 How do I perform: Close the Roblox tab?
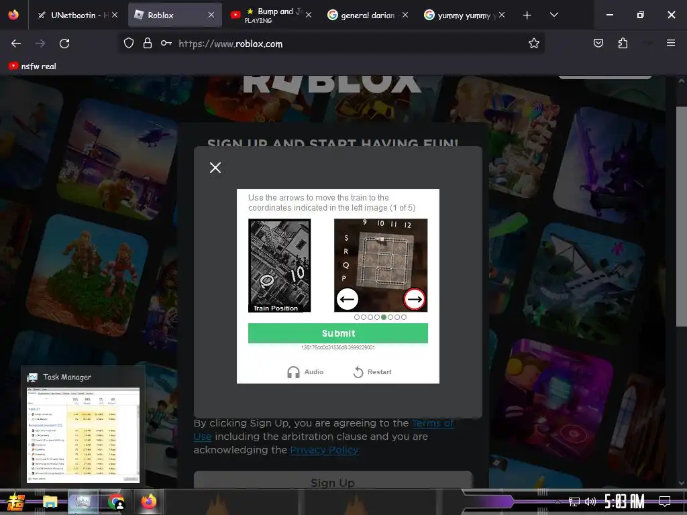click(x=211, y=15)
